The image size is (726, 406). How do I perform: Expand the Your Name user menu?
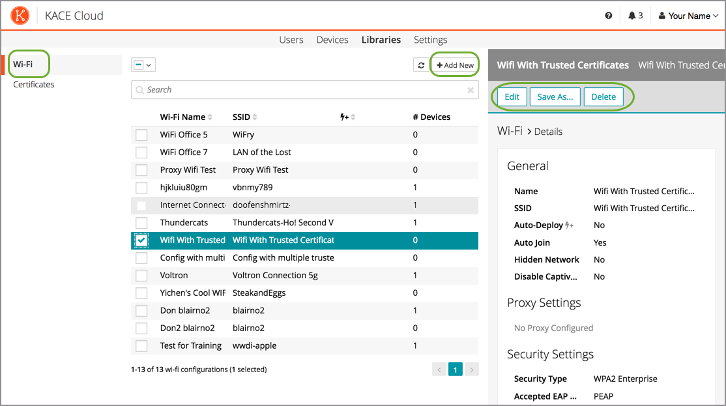coord(688,16)
